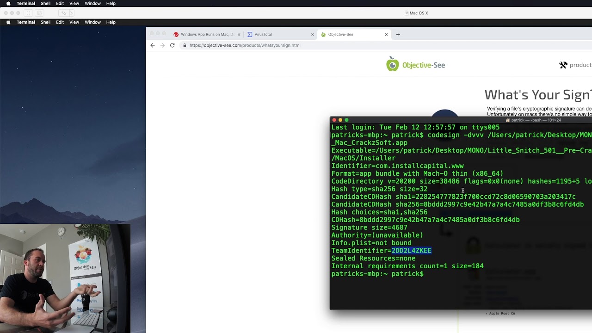592x333 pixels.
Task: Open the products link with the tools icon
Action: pos(575,65)
